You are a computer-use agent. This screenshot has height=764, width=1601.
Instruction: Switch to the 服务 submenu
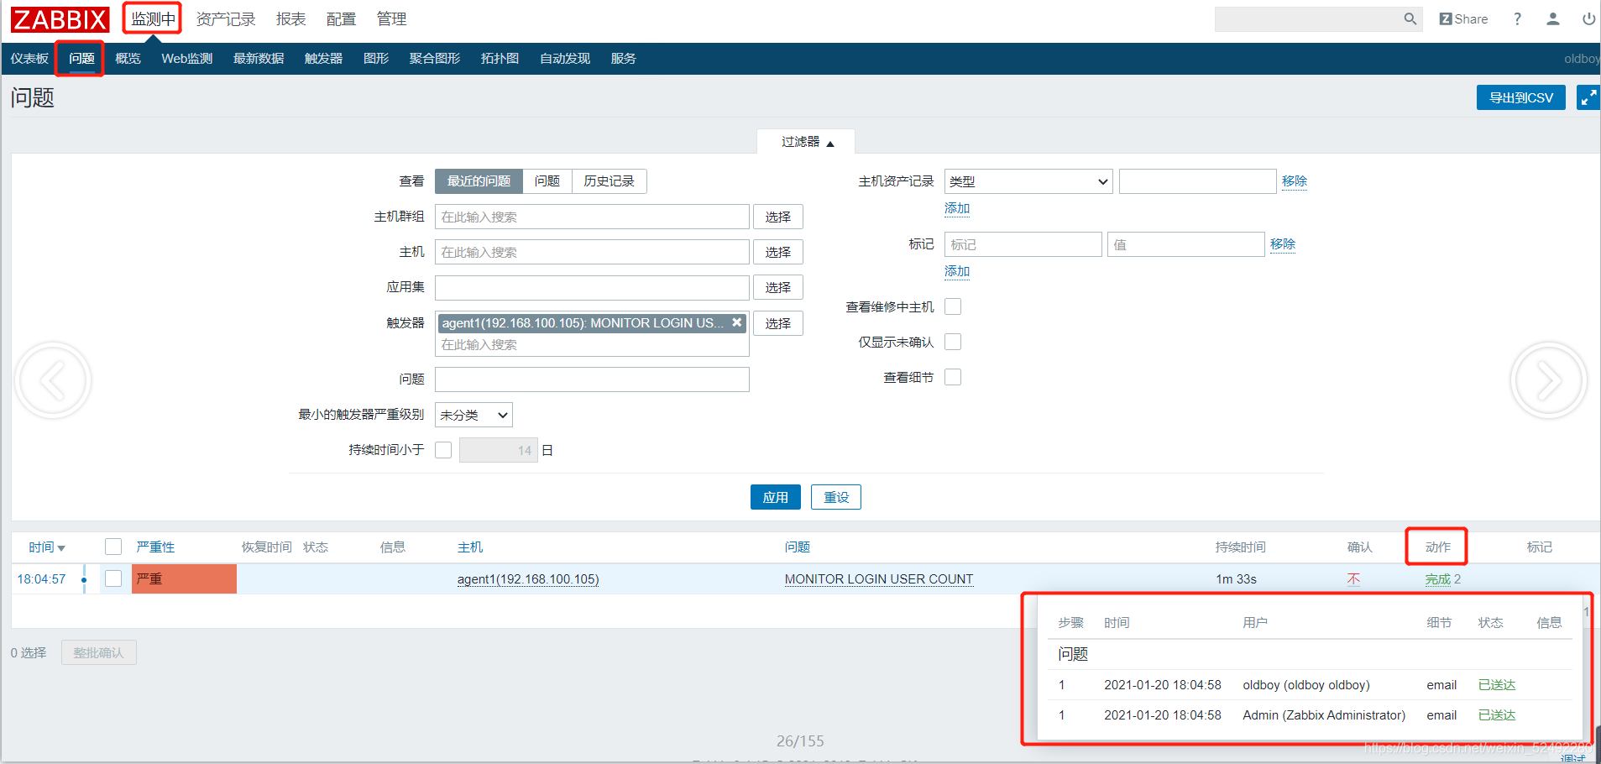tap(623, 58)
